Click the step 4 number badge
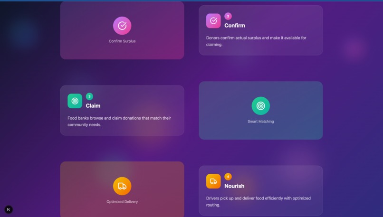Screen dimensions: 383x217 tap(228, 177)
